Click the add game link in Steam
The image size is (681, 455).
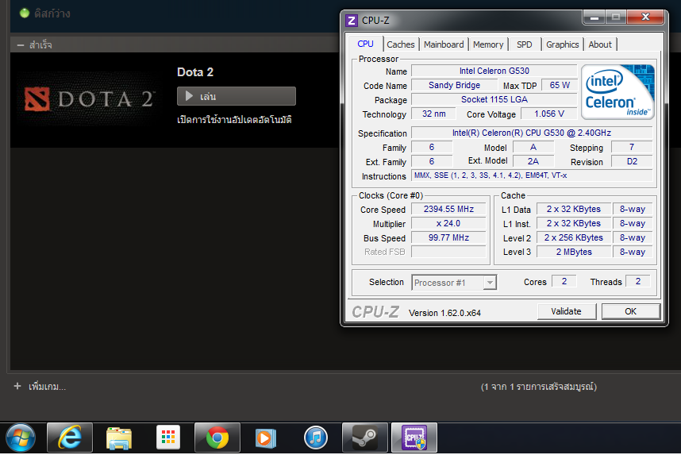[48, 387]
